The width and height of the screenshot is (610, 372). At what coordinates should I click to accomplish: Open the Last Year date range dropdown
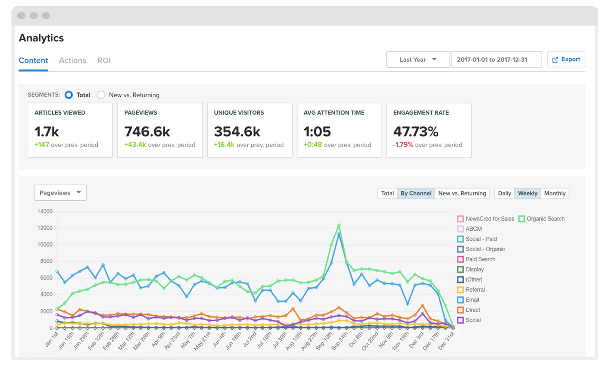point(418,59)
